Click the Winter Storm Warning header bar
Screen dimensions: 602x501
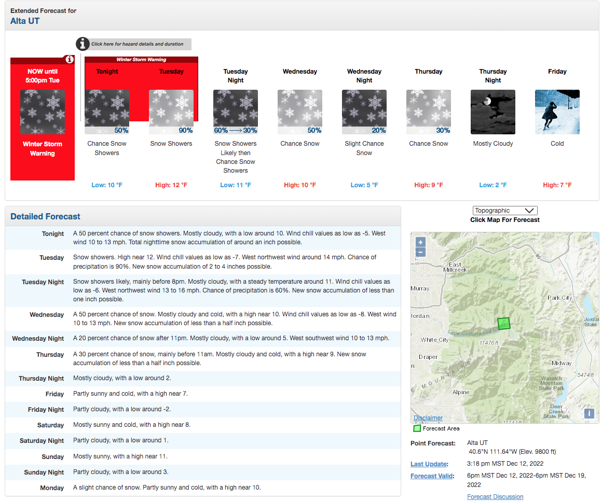(x=141, y=60)
